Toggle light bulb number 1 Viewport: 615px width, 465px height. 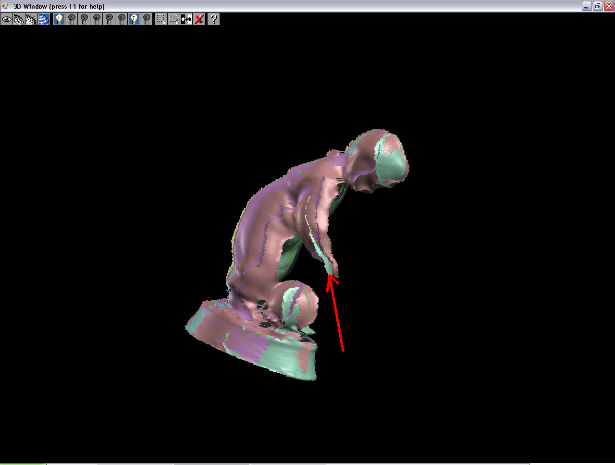59,19
